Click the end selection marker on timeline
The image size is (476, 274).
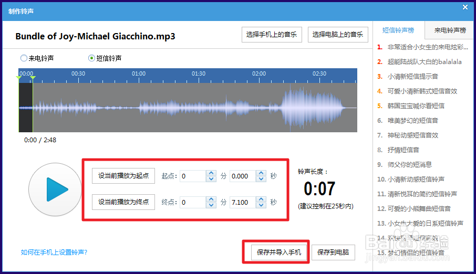pyautogui.click(x=33, y=78)
